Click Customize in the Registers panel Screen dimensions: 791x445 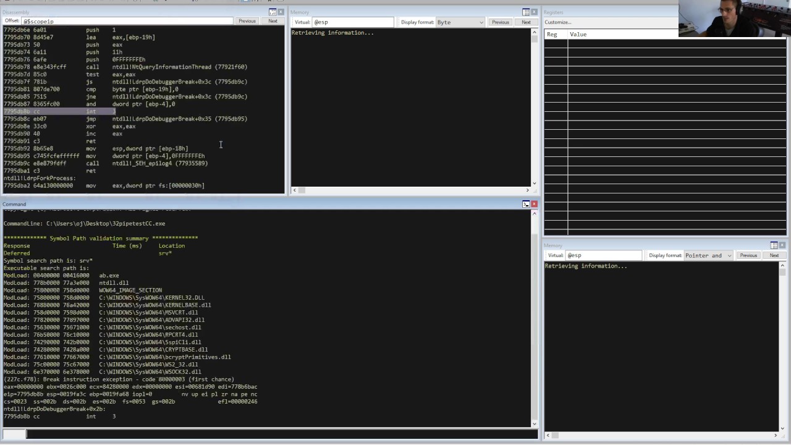[x=558, y=22]
